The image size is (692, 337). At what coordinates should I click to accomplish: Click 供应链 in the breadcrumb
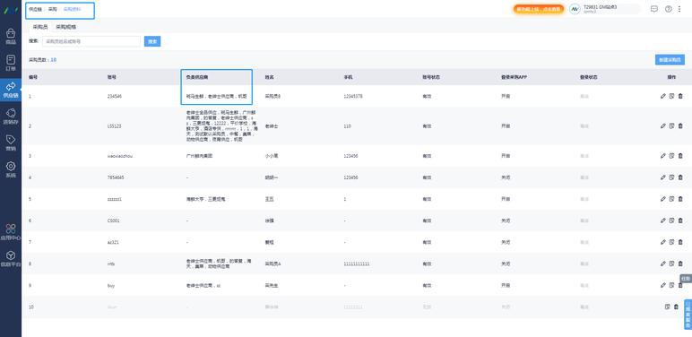click(x=35, y=9)
